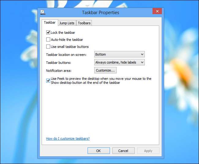
Task: Open the Always combine, hide labels dropdown
Action: [119, 62]
